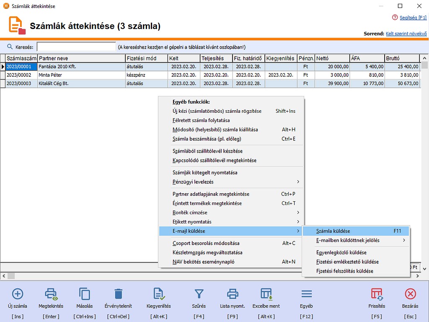Close window using Bezárás icon

click(x=410, y=294)
